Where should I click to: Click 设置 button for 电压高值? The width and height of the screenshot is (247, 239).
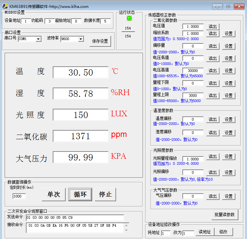(x=229, y=71)
